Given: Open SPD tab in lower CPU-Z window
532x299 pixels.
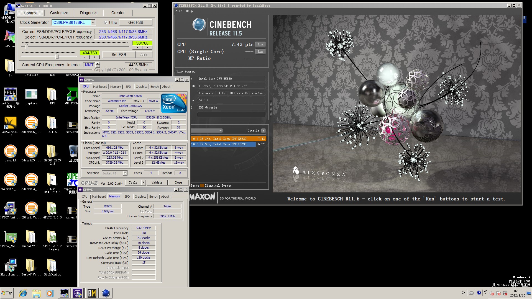Looking at the screenshot, I should (127, 197).
